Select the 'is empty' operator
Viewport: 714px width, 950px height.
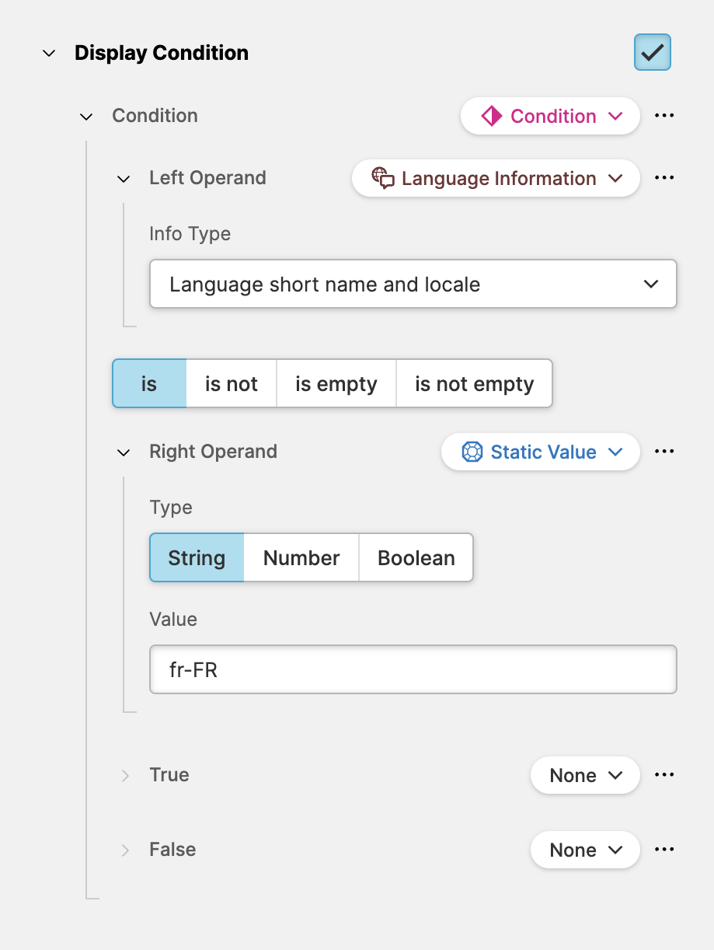(336, 383)
